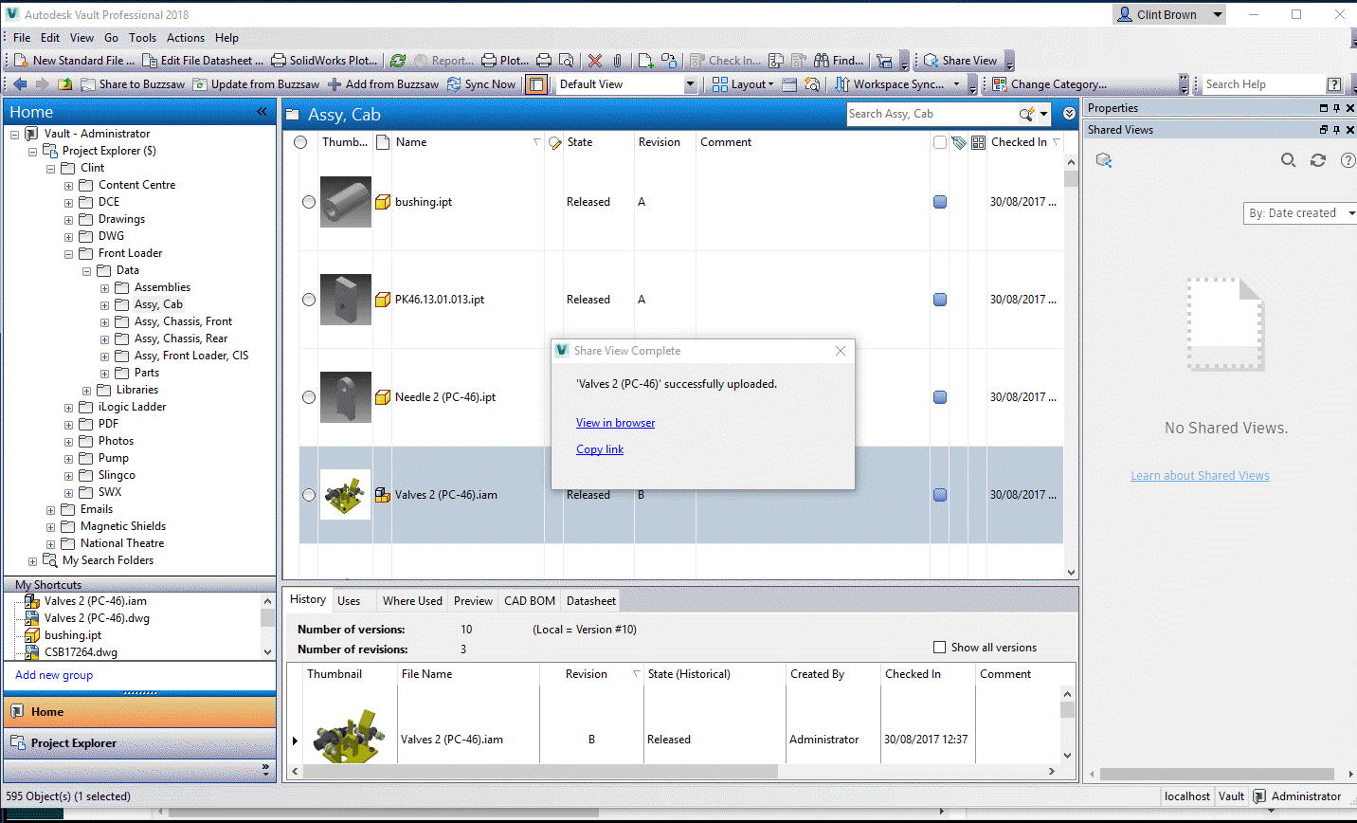Click the Change Category toolbar button

pos(1049,84)
